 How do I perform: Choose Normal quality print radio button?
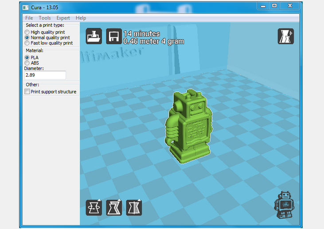[27, 38]
